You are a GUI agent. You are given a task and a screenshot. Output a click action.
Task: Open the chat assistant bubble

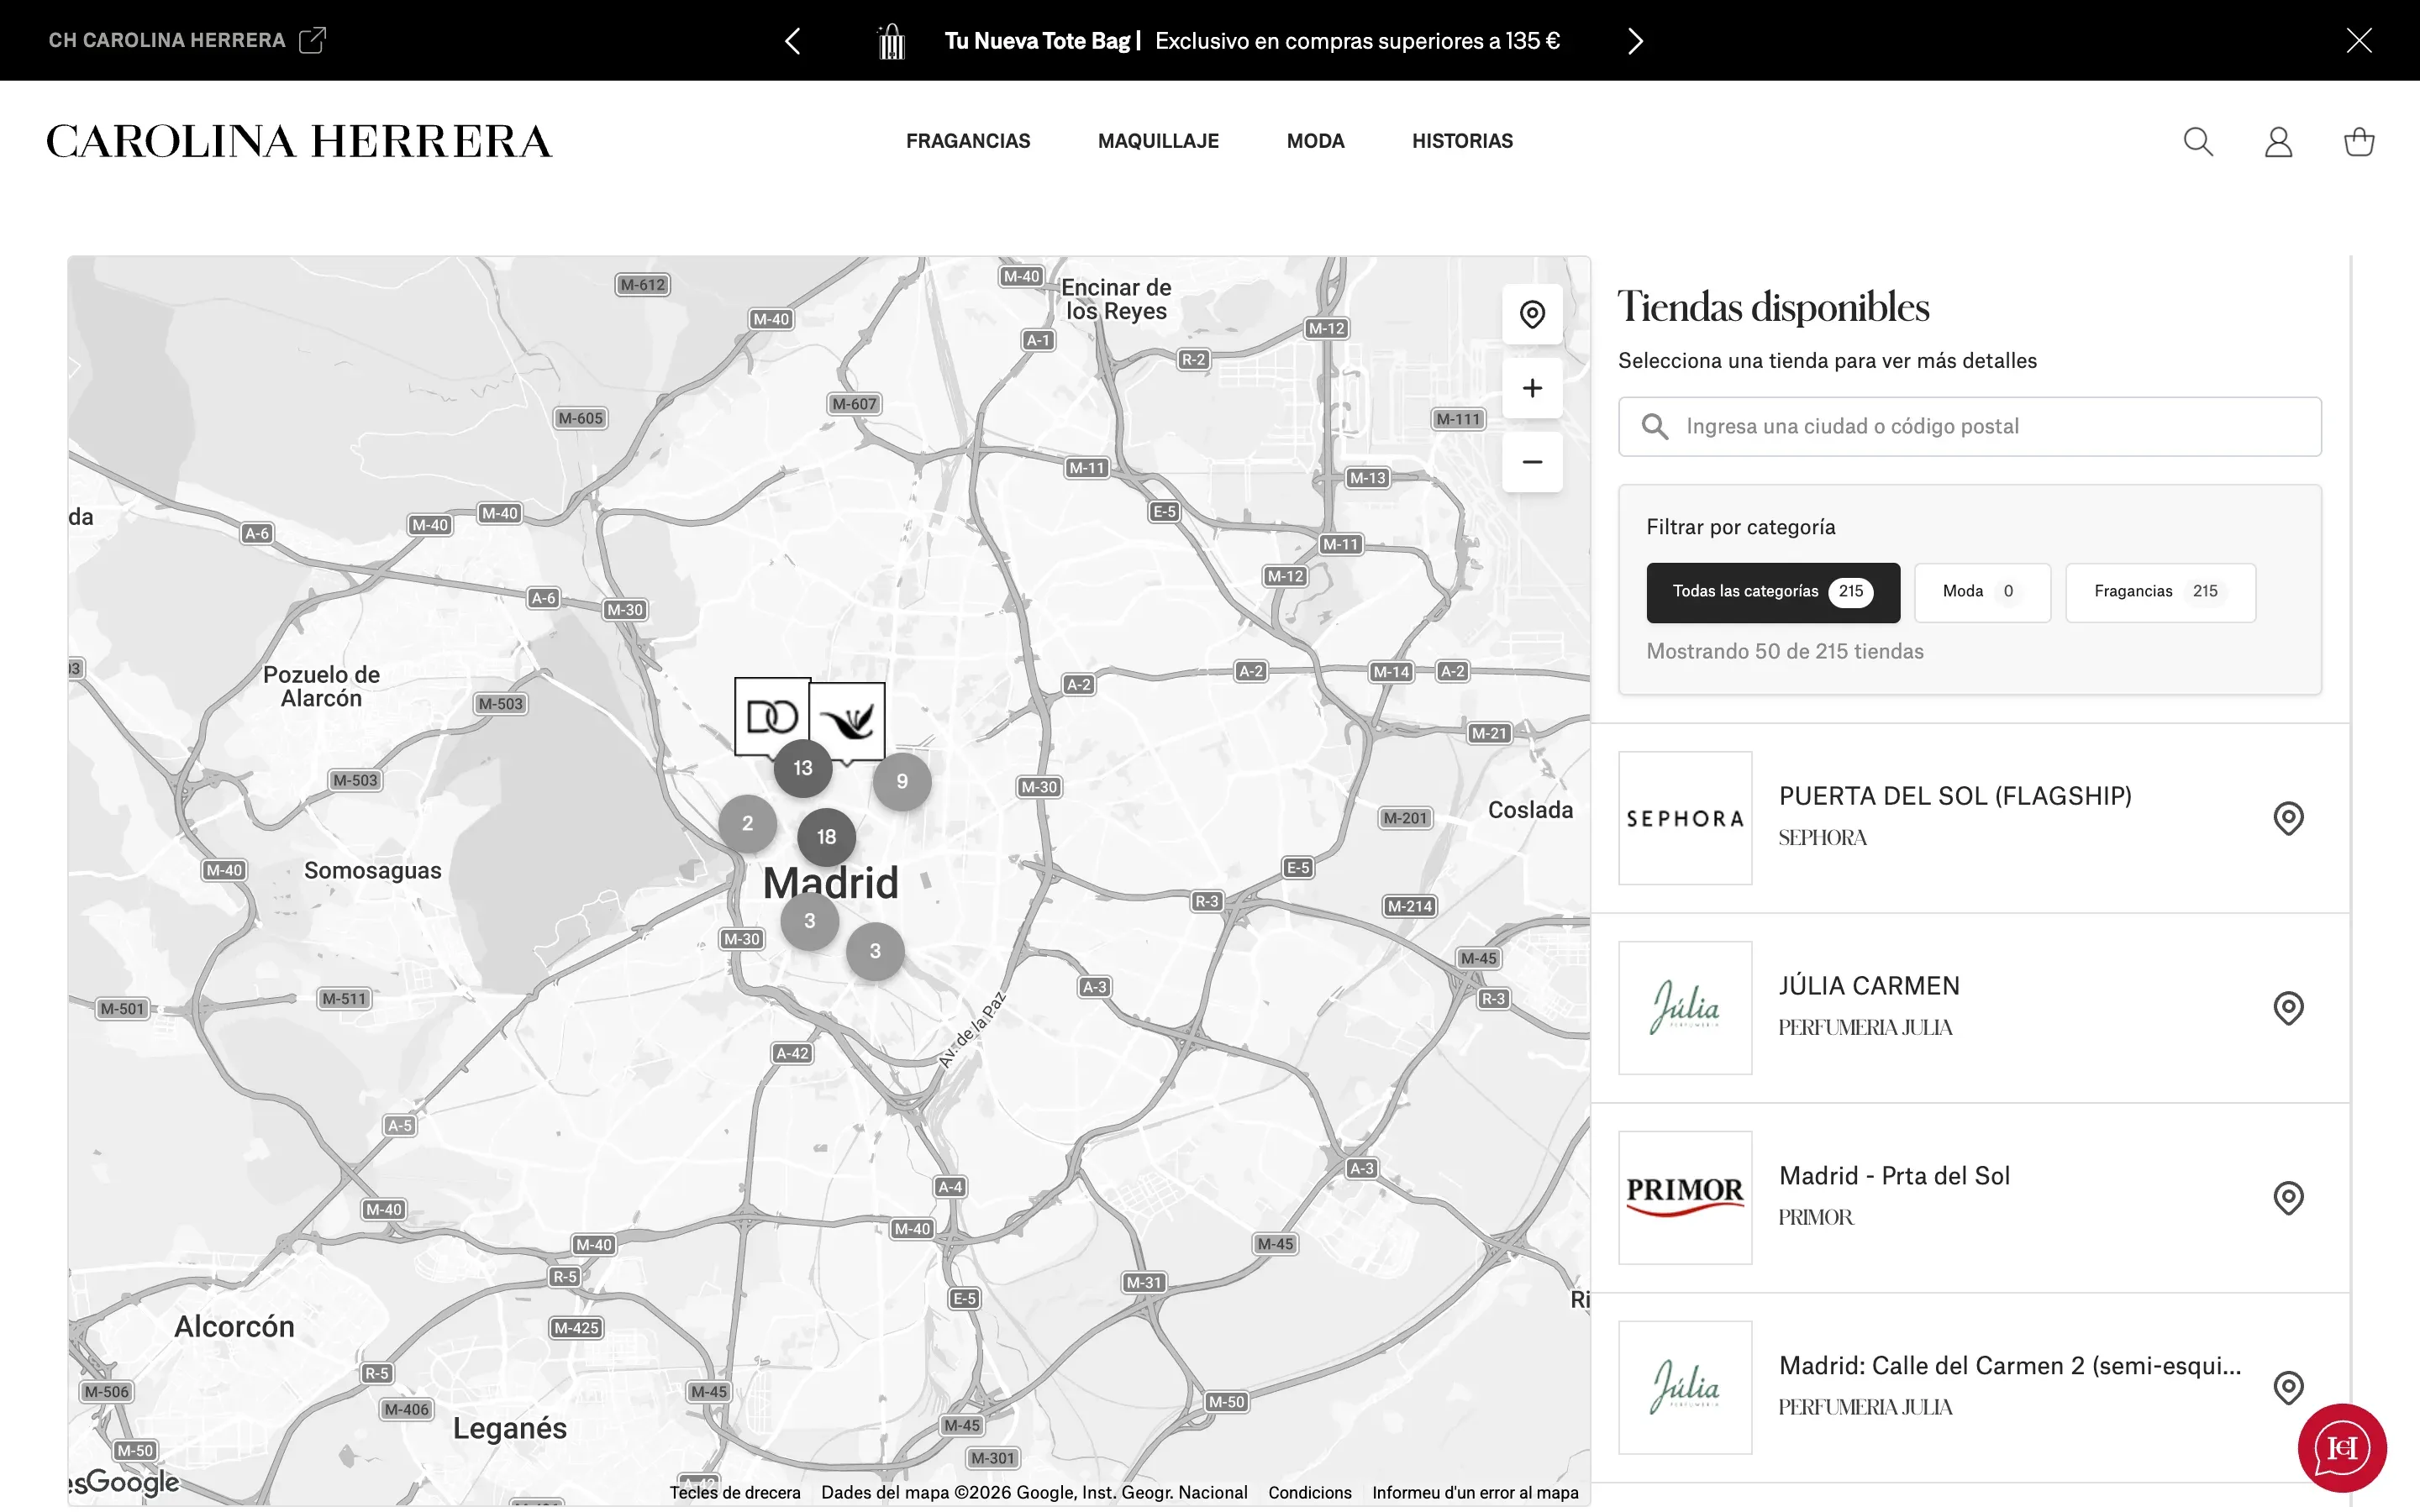pos(2342,1447)
